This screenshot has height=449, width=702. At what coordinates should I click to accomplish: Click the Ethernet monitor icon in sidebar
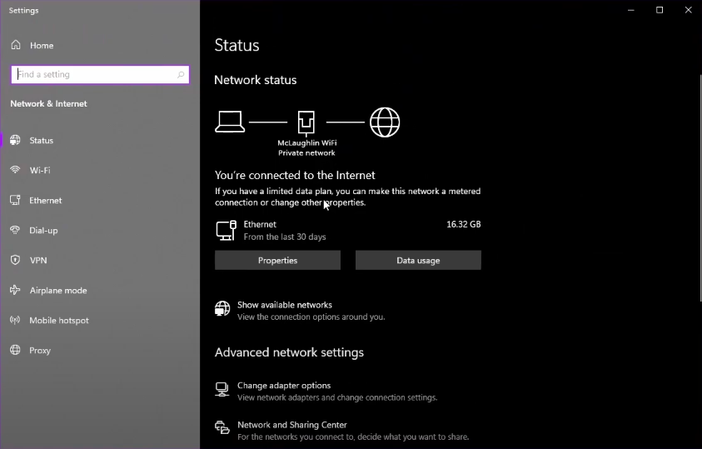pyautogui.click(x=15, y=200)
